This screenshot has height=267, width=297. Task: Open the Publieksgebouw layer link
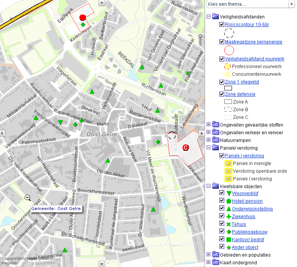250,232
